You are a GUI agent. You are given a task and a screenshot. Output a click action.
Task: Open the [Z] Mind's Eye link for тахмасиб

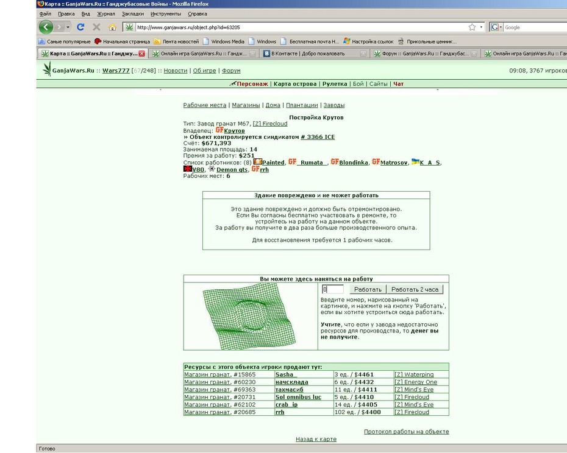click(414, 390)
